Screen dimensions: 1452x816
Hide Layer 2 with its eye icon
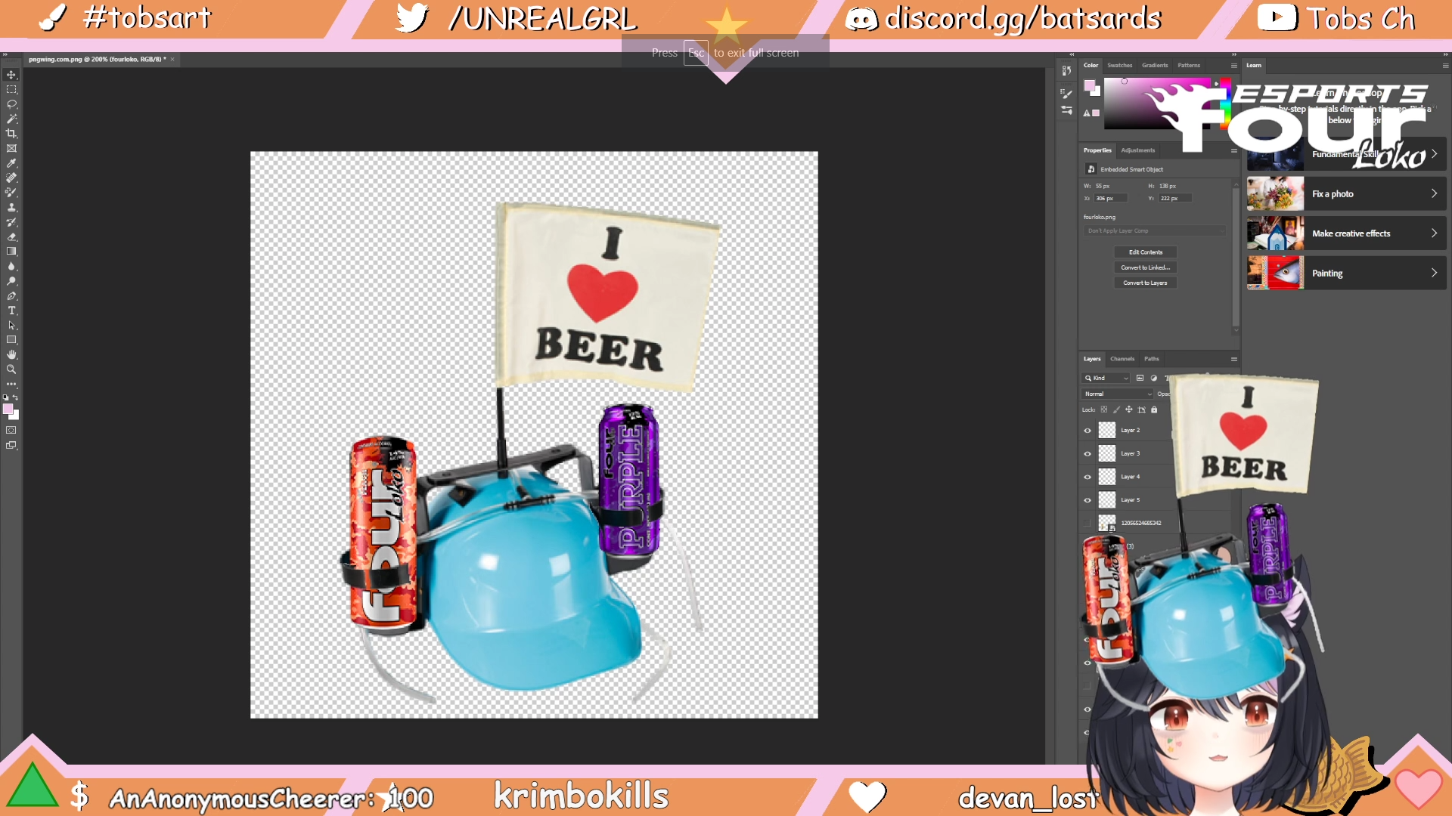coord(1087,431)
